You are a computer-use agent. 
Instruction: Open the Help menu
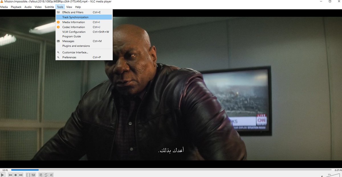click(x=78, y=7)
